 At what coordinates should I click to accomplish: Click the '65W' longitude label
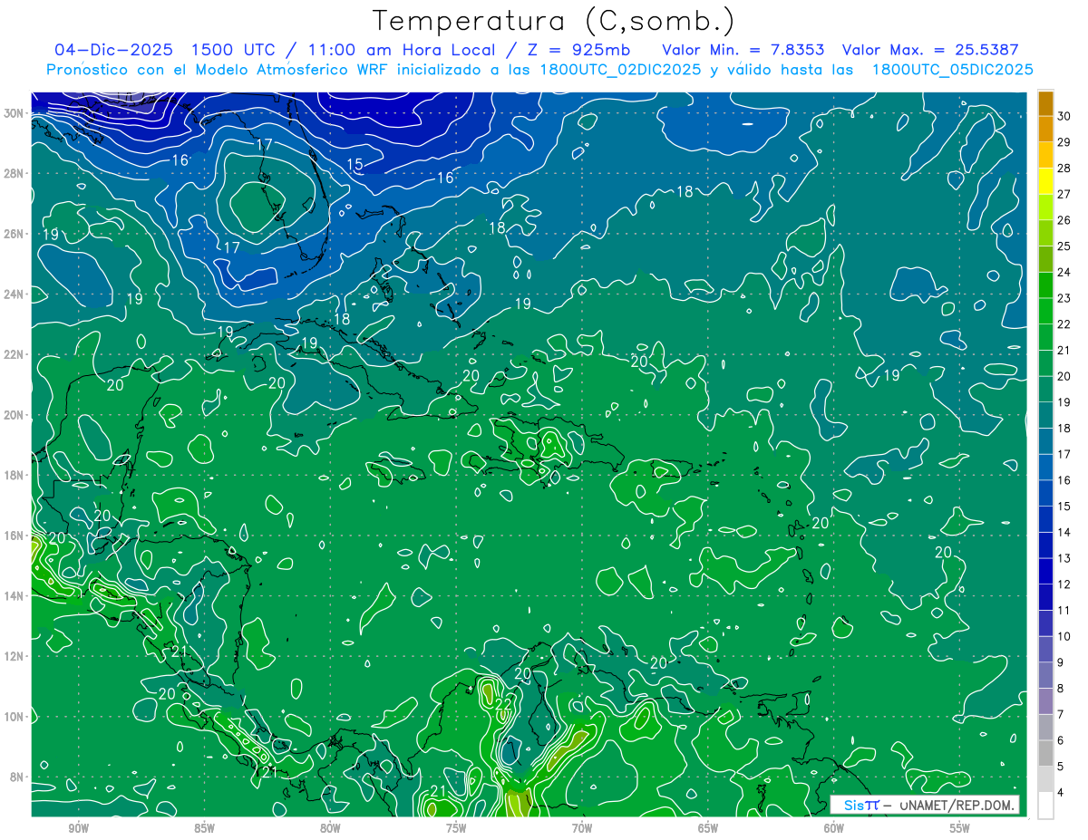tap(708, 829)
